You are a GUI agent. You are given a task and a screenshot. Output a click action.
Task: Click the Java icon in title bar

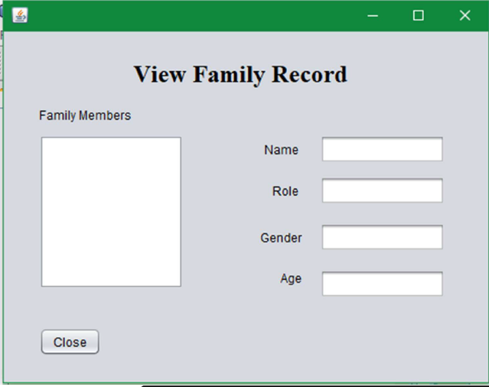[20, 15]
